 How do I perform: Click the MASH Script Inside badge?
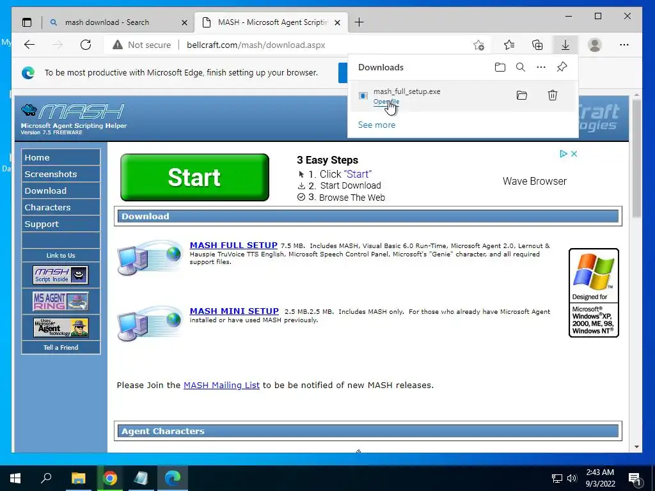pos(61,275)
